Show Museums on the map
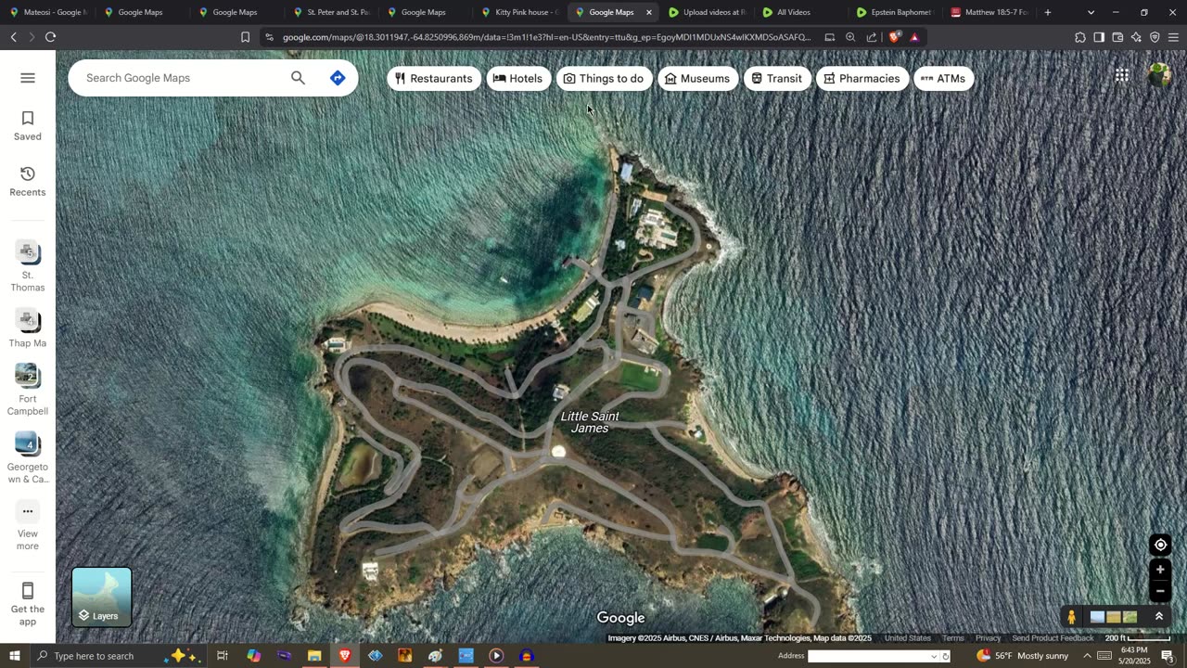Viewport: 1187px width, 668px height. point(697,79)
